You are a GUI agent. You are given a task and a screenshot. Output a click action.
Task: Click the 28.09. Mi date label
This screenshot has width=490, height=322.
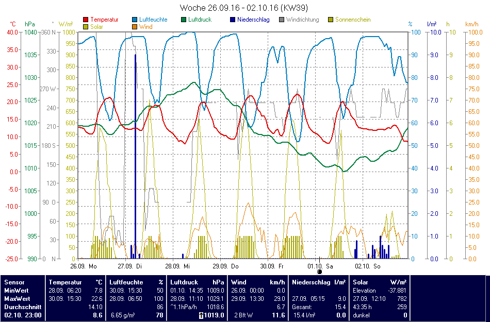[x=177, y=266]
